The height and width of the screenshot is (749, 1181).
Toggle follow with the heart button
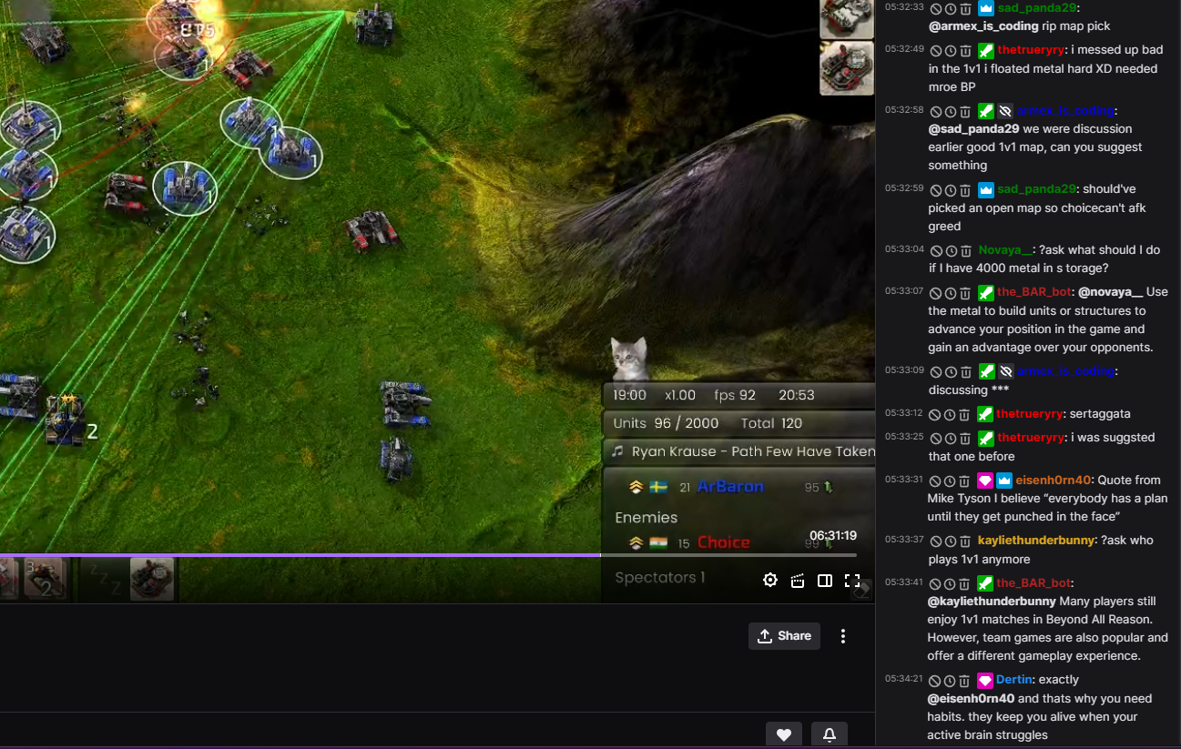coord(784,734)
